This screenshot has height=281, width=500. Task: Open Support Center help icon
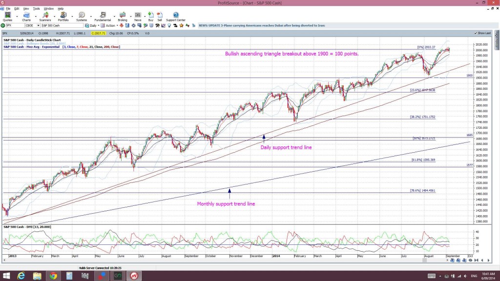(175, 16)
